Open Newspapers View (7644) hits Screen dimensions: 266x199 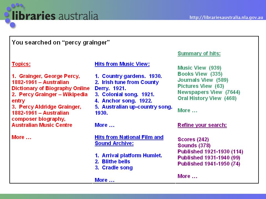click(x=209, y=92)
